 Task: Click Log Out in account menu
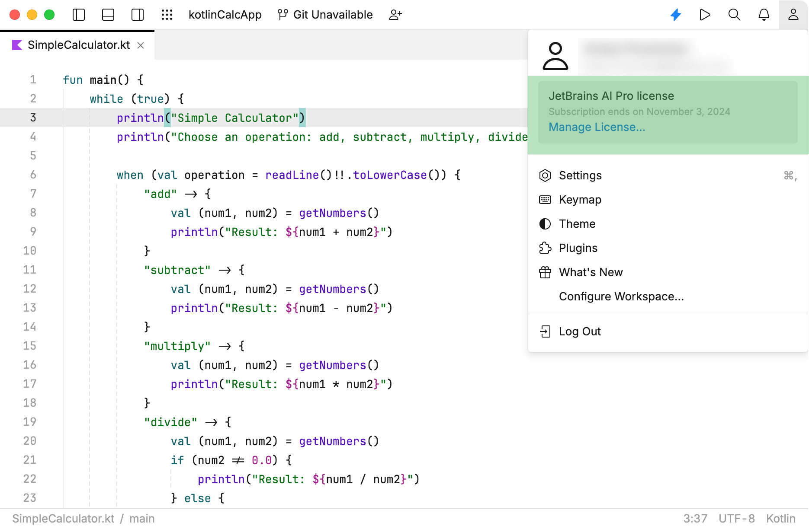(580, 331)
